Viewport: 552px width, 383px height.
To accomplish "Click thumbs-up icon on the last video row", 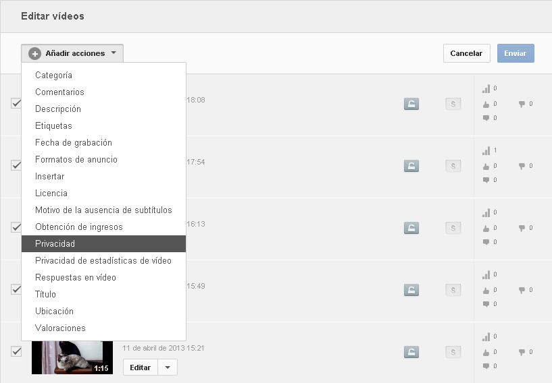I will click(x=486, y=352).
